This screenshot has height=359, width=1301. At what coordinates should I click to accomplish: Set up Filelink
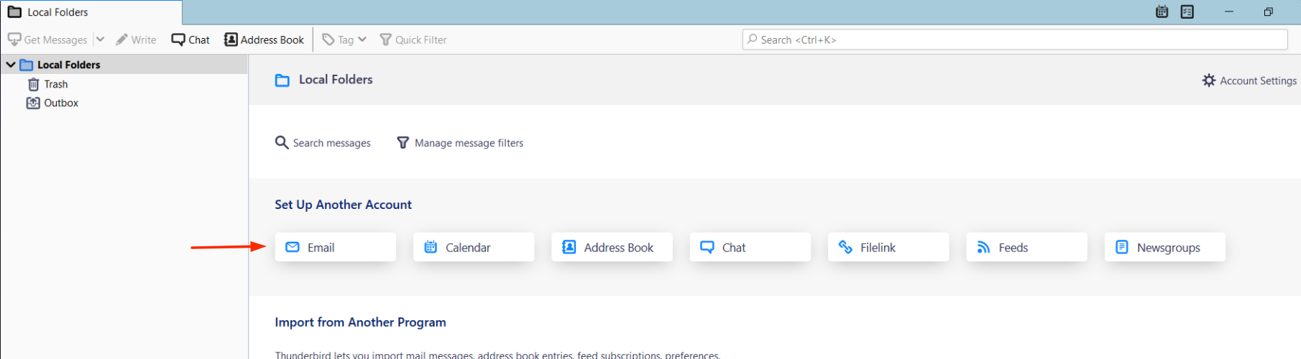(888, 247)
